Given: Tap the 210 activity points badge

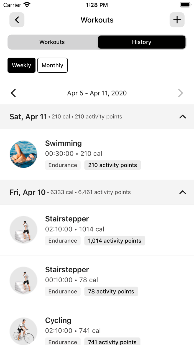Looking at the screenshot, I should (113, 165).
